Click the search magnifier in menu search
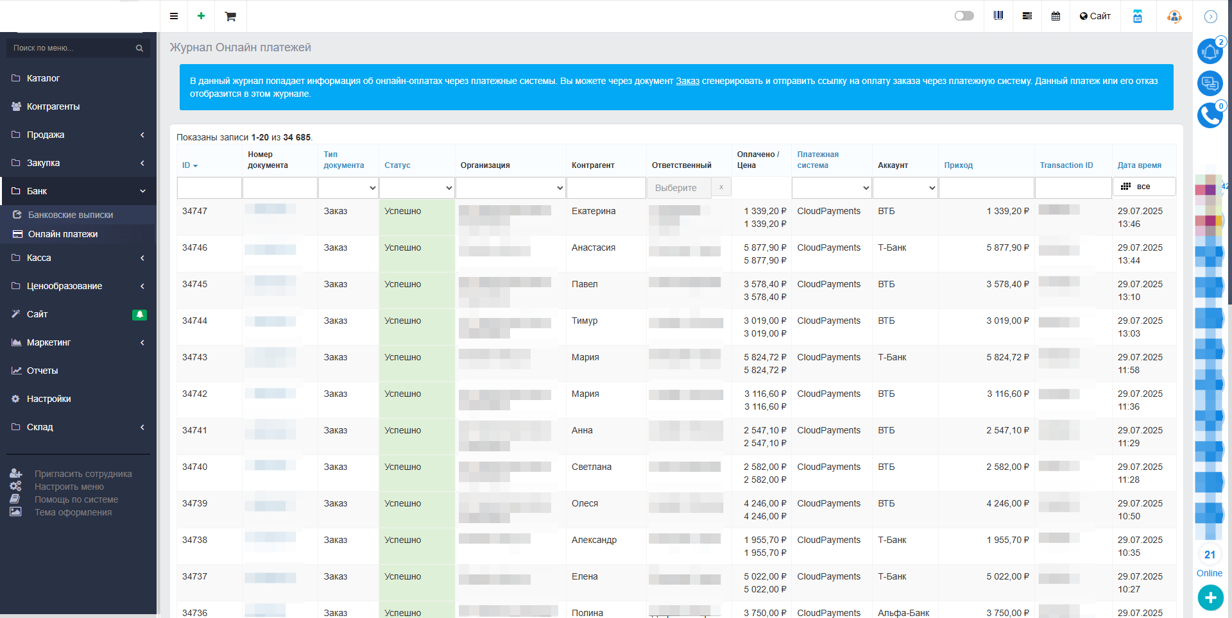The width and height of the screenshot is (1232, 618). click(x=139, y=48)
